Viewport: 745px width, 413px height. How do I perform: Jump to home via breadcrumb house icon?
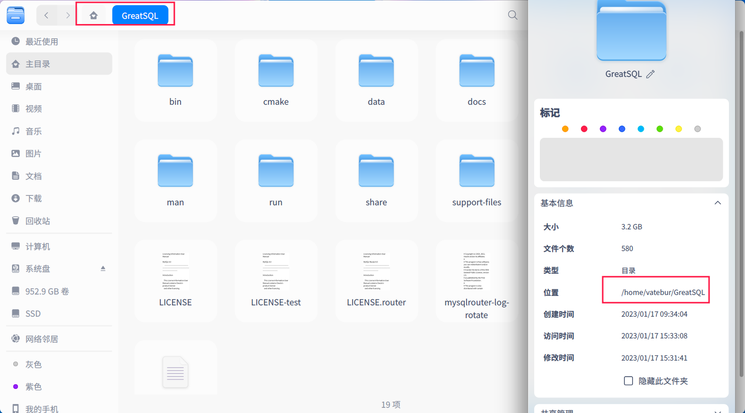click(x=94, y=16)
